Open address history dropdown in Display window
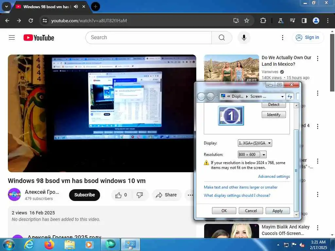The height and width of the screenshot is (251, 335). pyautogui.click(x=282, y=96)
